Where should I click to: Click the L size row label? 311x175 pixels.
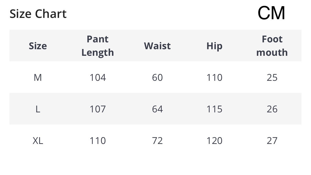click(x=38, y=109)
